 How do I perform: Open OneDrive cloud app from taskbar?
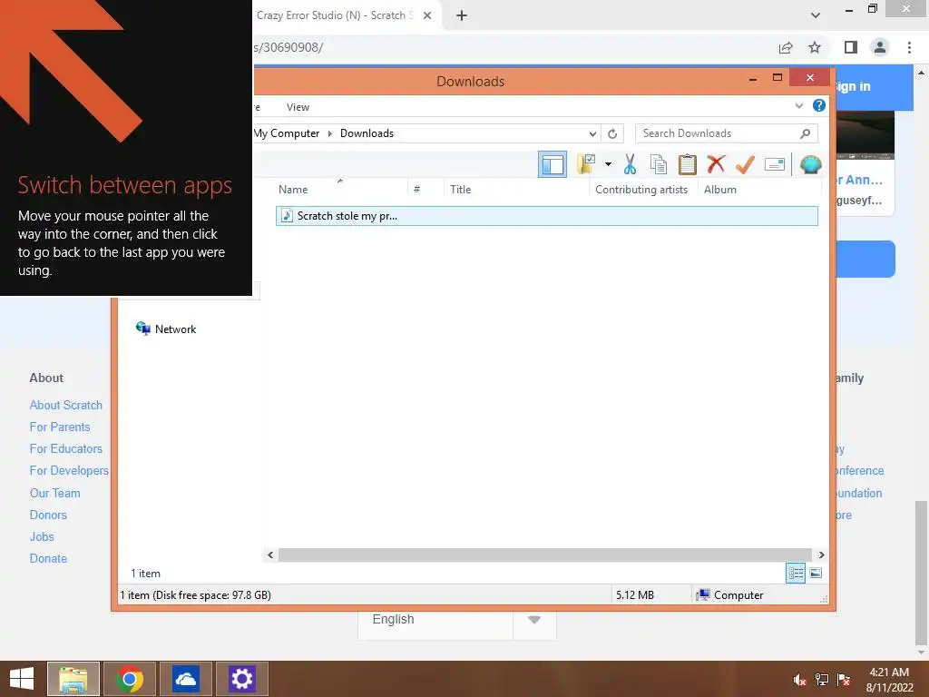tap(185, 679)
